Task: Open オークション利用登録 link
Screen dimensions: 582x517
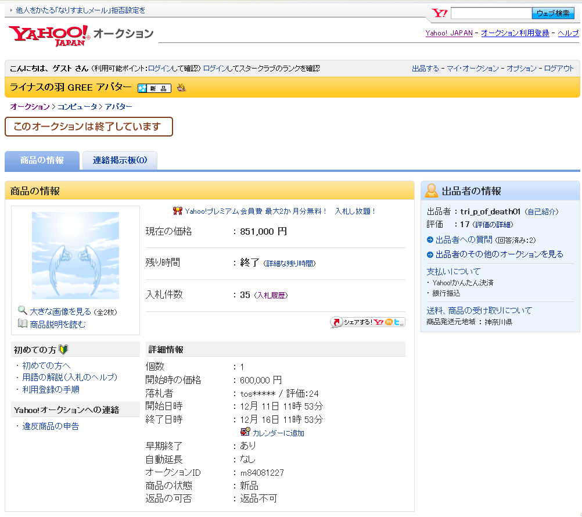Action: (515, 33)
